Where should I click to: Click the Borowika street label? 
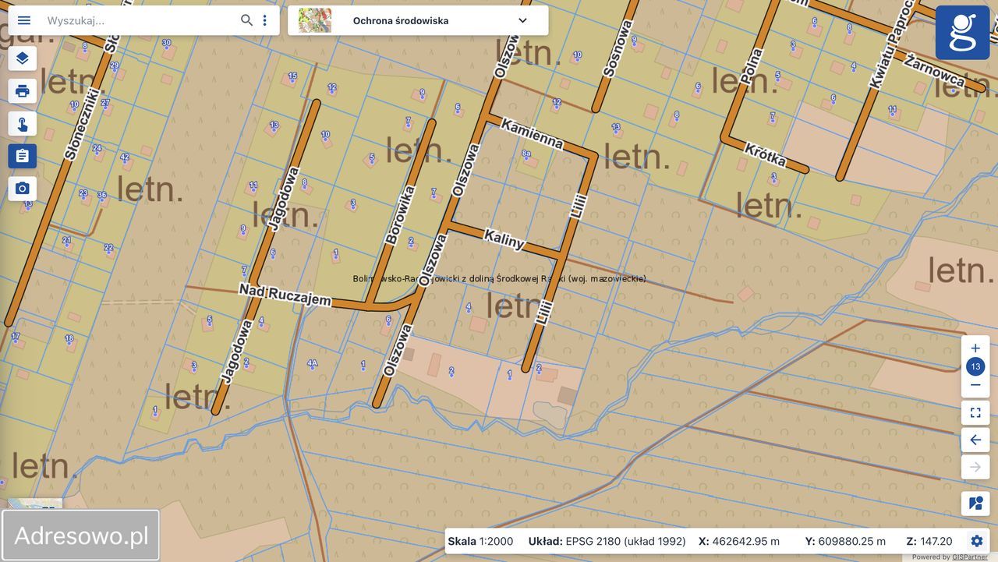point(400,214)
